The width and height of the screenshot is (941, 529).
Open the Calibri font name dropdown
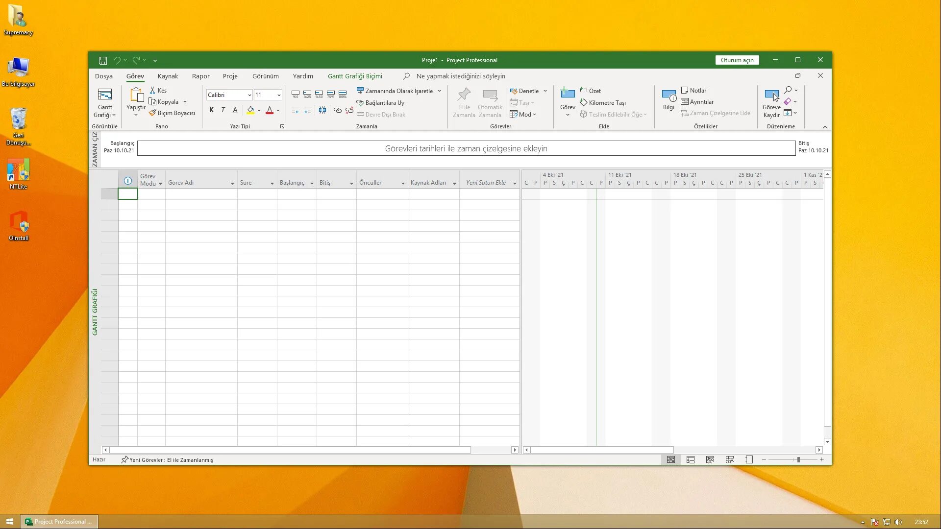point(249,95)
